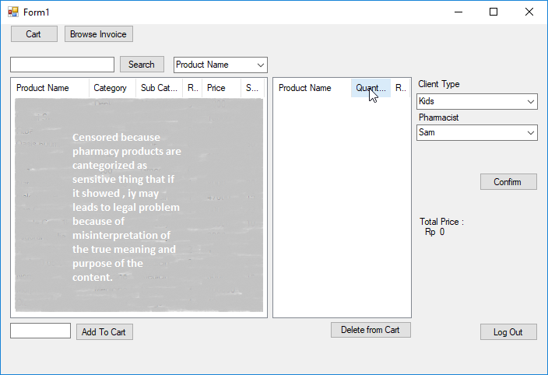548x375 pixels.
Task: Click Delete from Cart button
Action: (x=371, y=330)
